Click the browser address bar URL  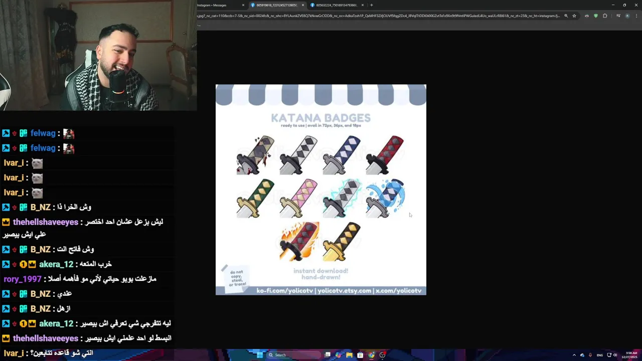[x=379, y=16]
